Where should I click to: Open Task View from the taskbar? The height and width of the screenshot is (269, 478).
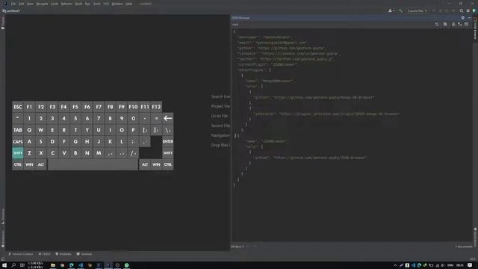[x=22, y=265]
